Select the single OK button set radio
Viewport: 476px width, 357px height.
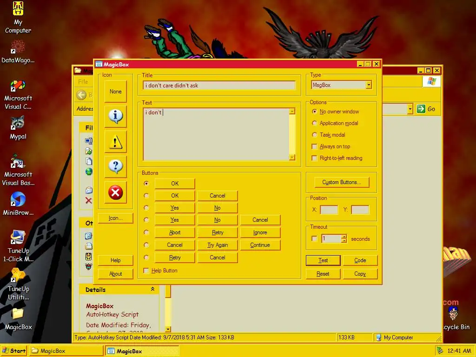(146, 183)
